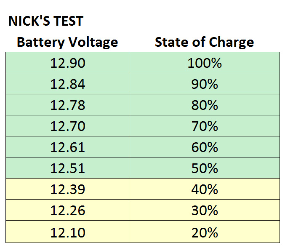
Task: Click the 12.26 voltage cell
Action: click(67, 211)
